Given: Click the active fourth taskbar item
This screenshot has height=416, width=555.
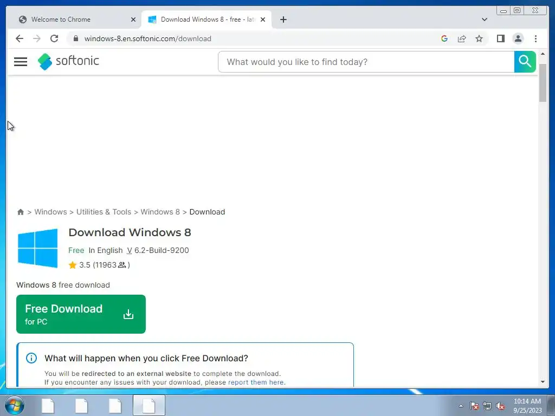Looking at the screenshot, I should point(149,405).
